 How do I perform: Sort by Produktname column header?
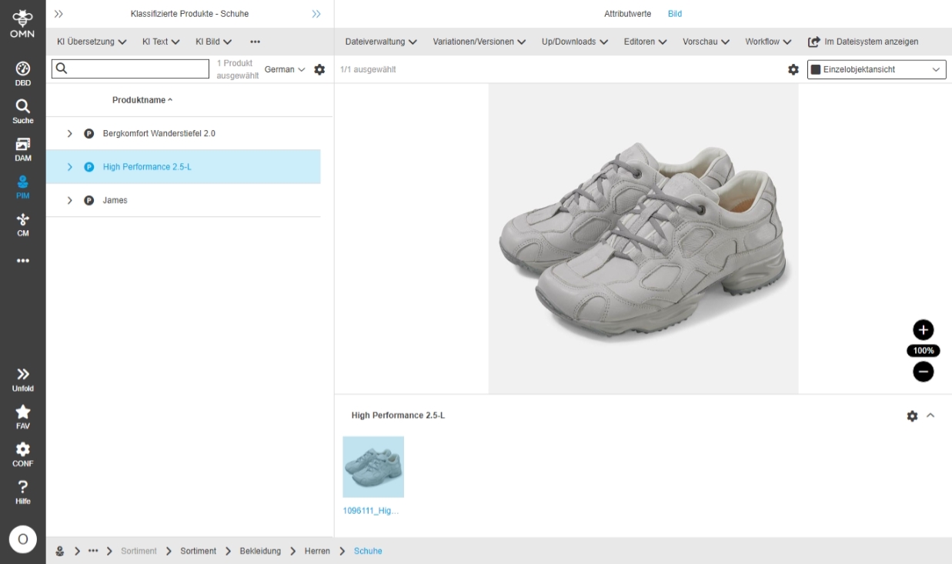coord(142,100)
